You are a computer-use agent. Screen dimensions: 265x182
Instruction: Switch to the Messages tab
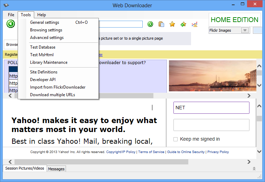(56, 169)
